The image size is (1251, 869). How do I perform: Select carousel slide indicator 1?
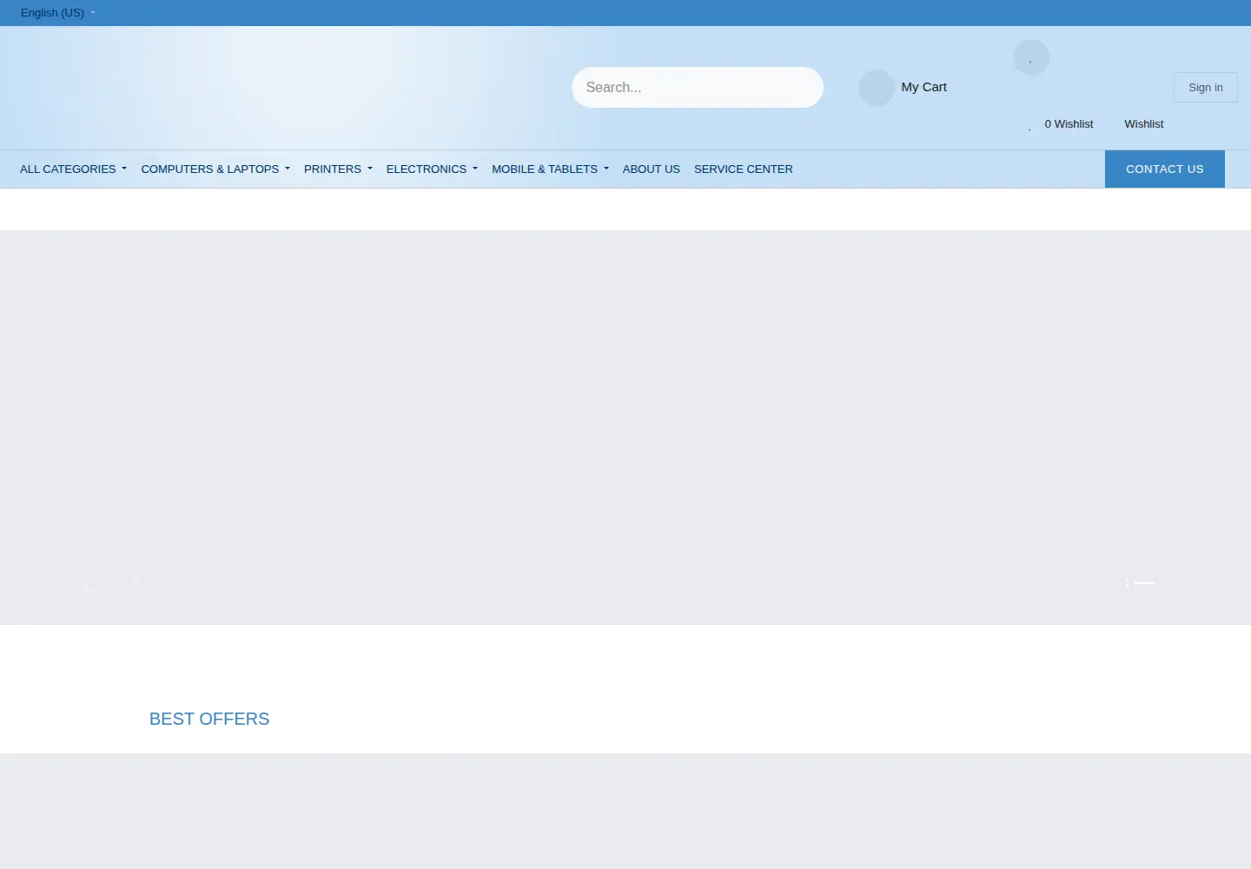[1139, 583]
